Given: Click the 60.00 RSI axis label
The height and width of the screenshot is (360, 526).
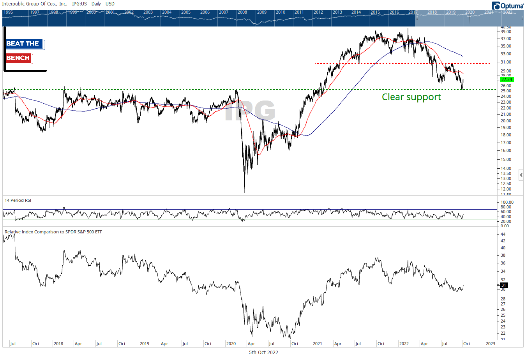Looking at the screenshot, I should [x=506, y=212].
